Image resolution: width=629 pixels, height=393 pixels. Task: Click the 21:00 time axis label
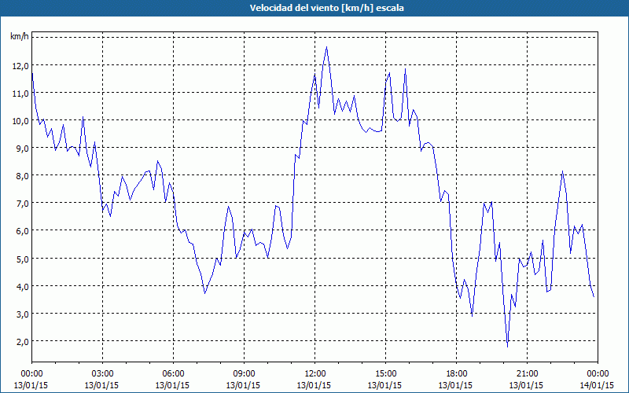pos(527,374)
